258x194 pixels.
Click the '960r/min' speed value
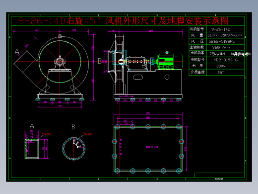pyautogui.click(x=221, y=47)
